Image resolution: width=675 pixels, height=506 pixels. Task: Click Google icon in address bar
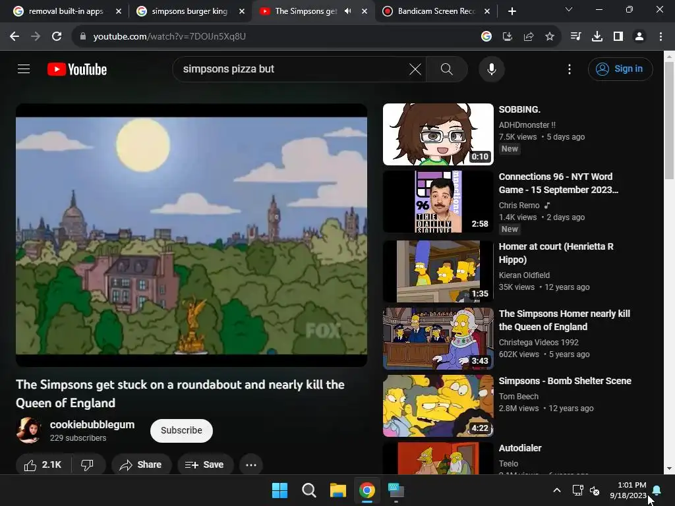[x=486, y=37]
